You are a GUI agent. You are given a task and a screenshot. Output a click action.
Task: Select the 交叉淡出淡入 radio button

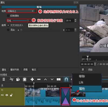8,25
